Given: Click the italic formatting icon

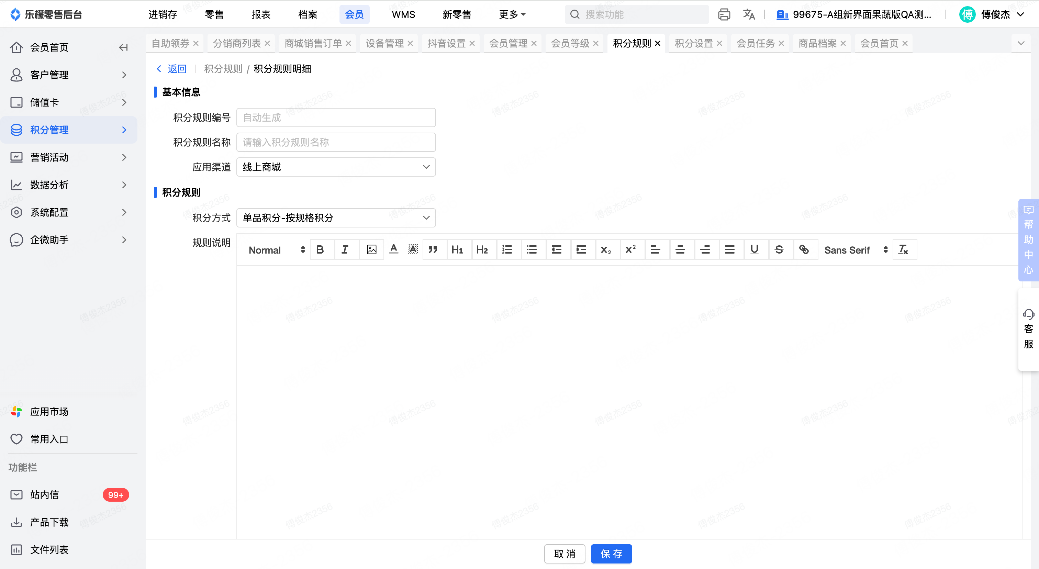Looking at the screenshot, I should 345,249.
